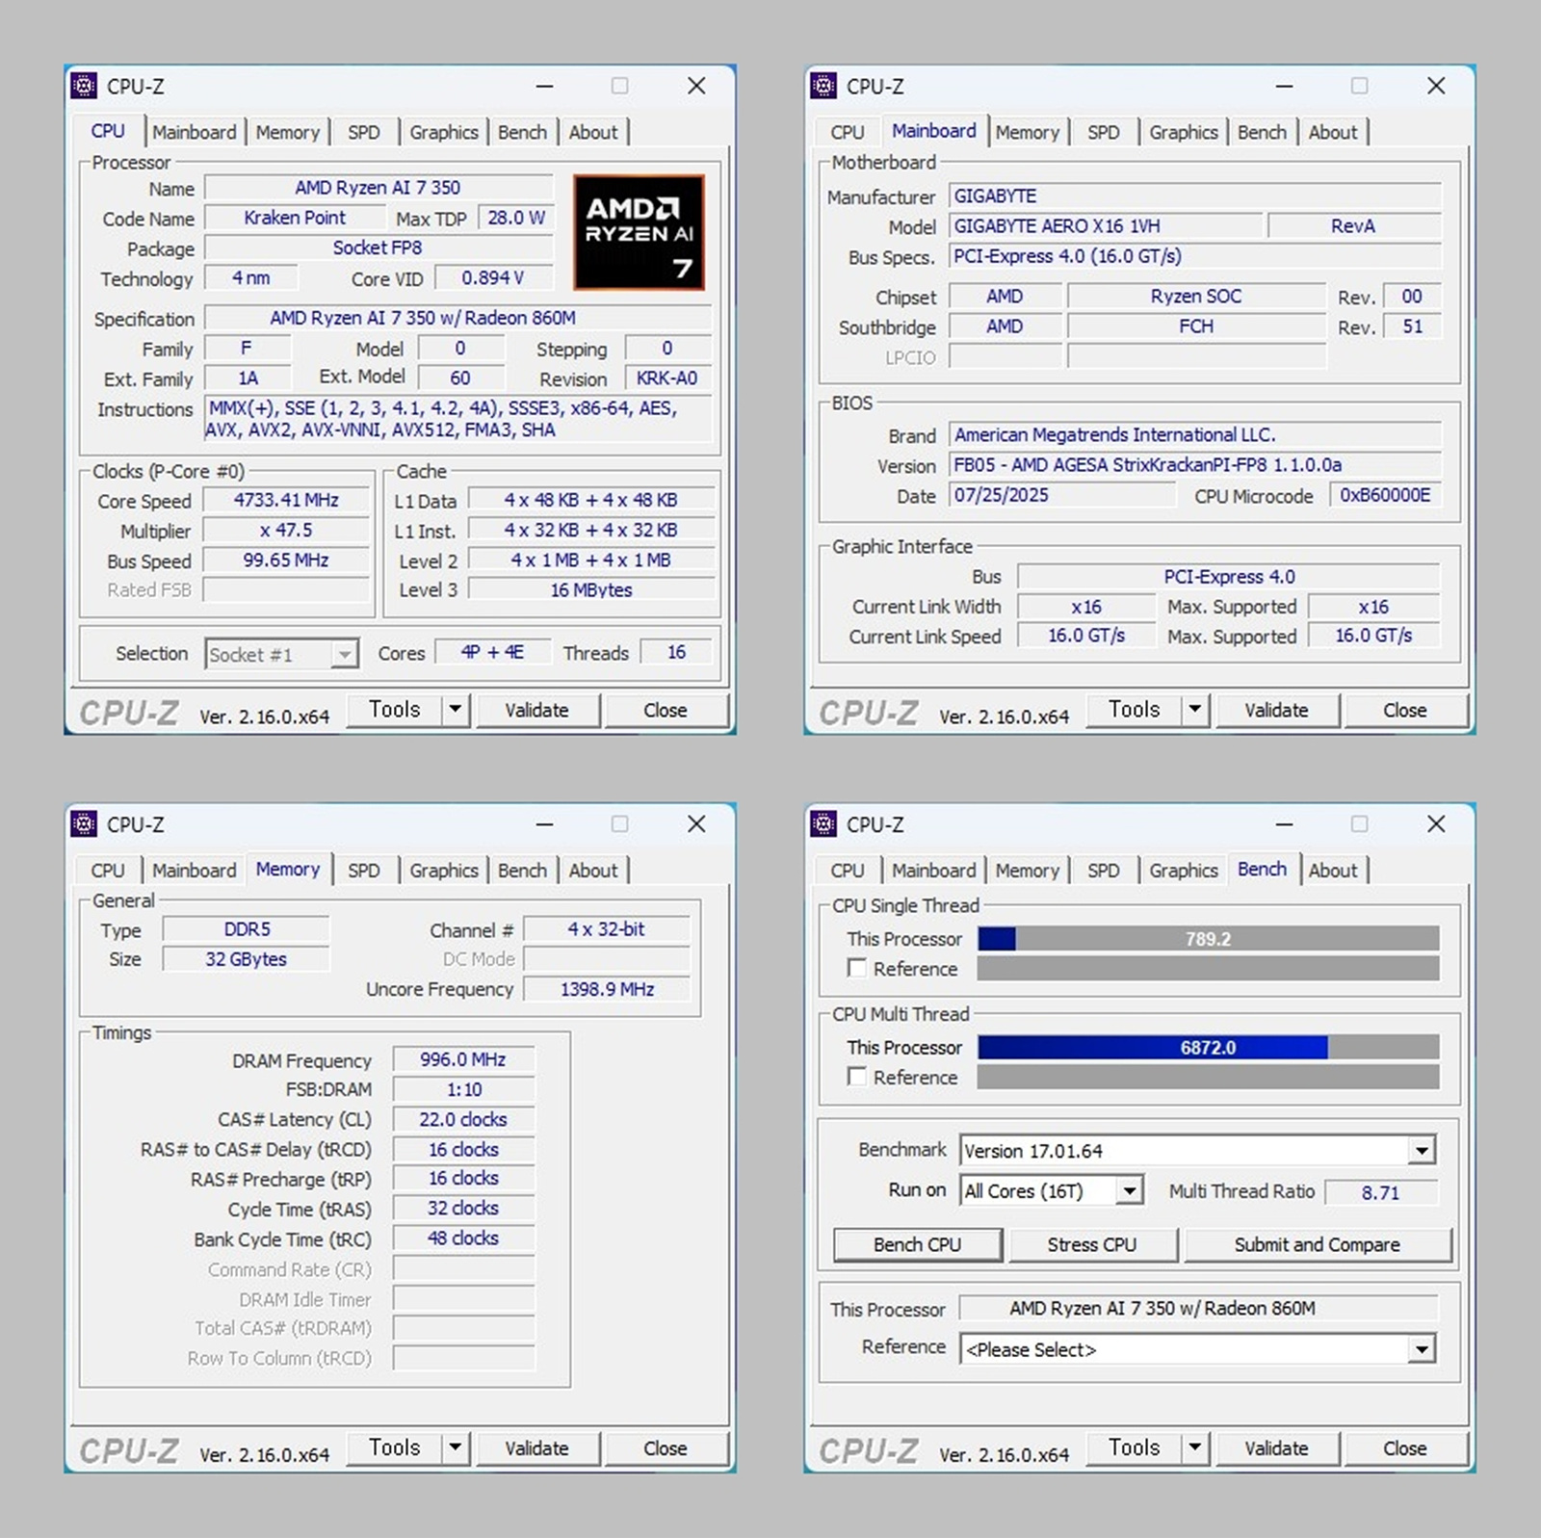The width and height of the screenshot is (1541, 1538).
Task: Close the CPU tab window via the X icon
Action: pos(696,86)
